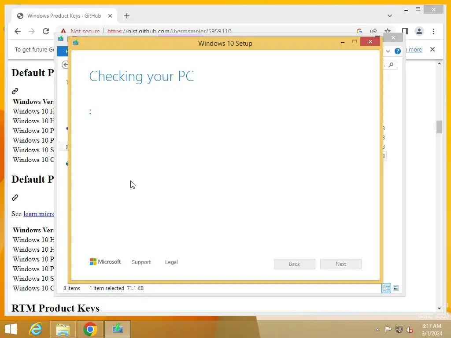Click the network tray icon
The image size is (451, 338).
pos(399,329)
